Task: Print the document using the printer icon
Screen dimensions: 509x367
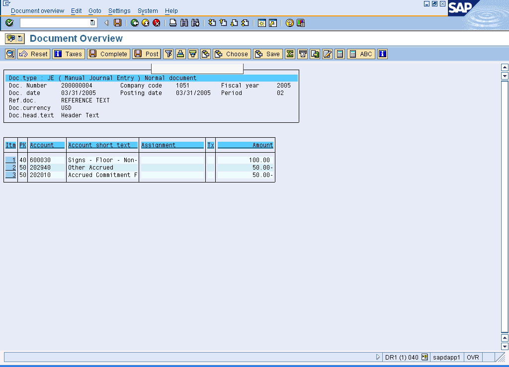Action: click(173, 23)
